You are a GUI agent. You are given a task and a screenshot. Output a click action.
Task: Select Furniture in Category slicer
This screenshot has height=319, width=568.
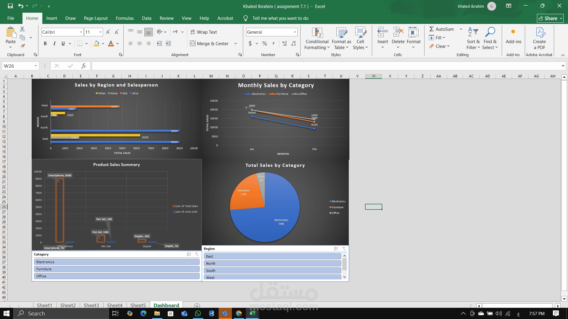(117, 269)
